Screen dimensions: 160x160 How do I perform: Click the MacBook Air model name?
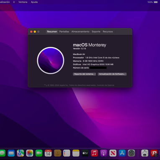79,54
